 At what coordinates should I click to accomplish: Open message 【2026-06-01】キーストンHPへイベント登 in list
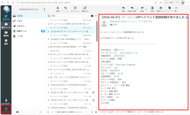point(71,30)
